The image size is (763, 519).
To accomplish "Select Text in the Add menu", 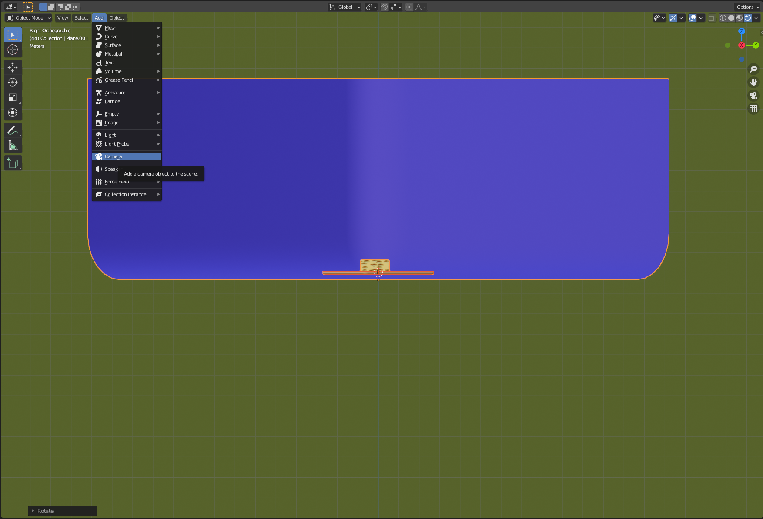I will click(127, 63).
